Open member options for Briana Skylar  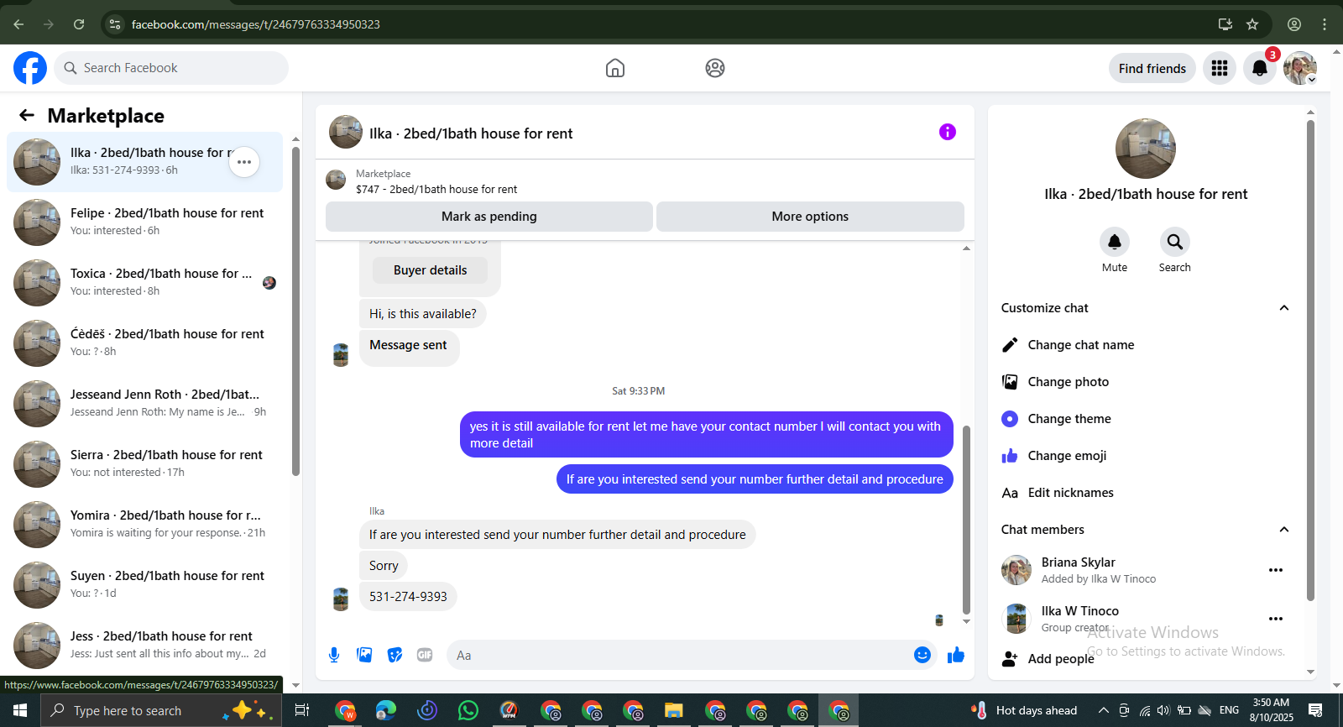point(1276,570)
